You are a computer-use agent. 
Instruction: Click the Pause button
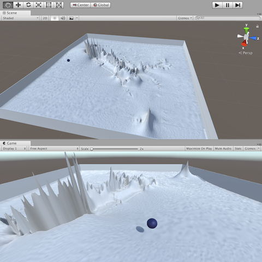(228, 5)
